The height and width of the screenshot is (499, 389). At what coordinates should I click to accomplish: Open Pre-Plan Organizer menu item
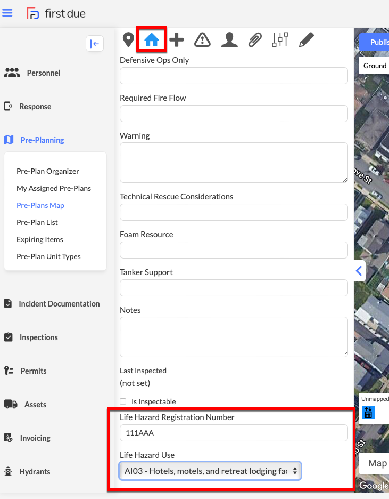pyautogui.click(x=48, y=171)
